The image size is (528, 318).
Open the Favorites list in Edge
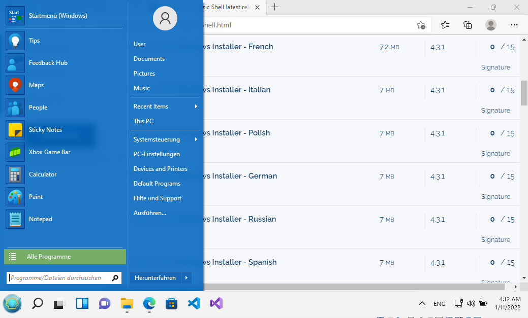click(x=445, y=25)
